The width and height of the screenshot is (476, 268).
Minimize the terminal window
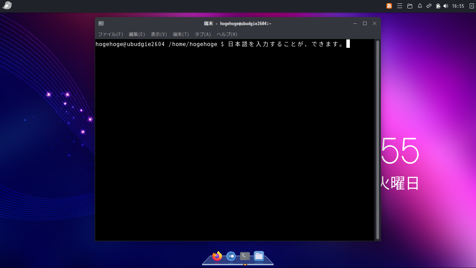coord(355,23)
